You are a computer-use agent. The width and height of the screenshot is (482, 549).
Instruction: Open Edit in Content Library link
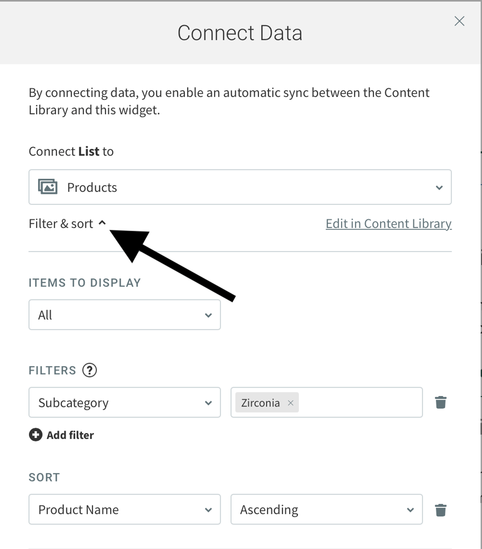pyautogui.click(x=388, y=223)
